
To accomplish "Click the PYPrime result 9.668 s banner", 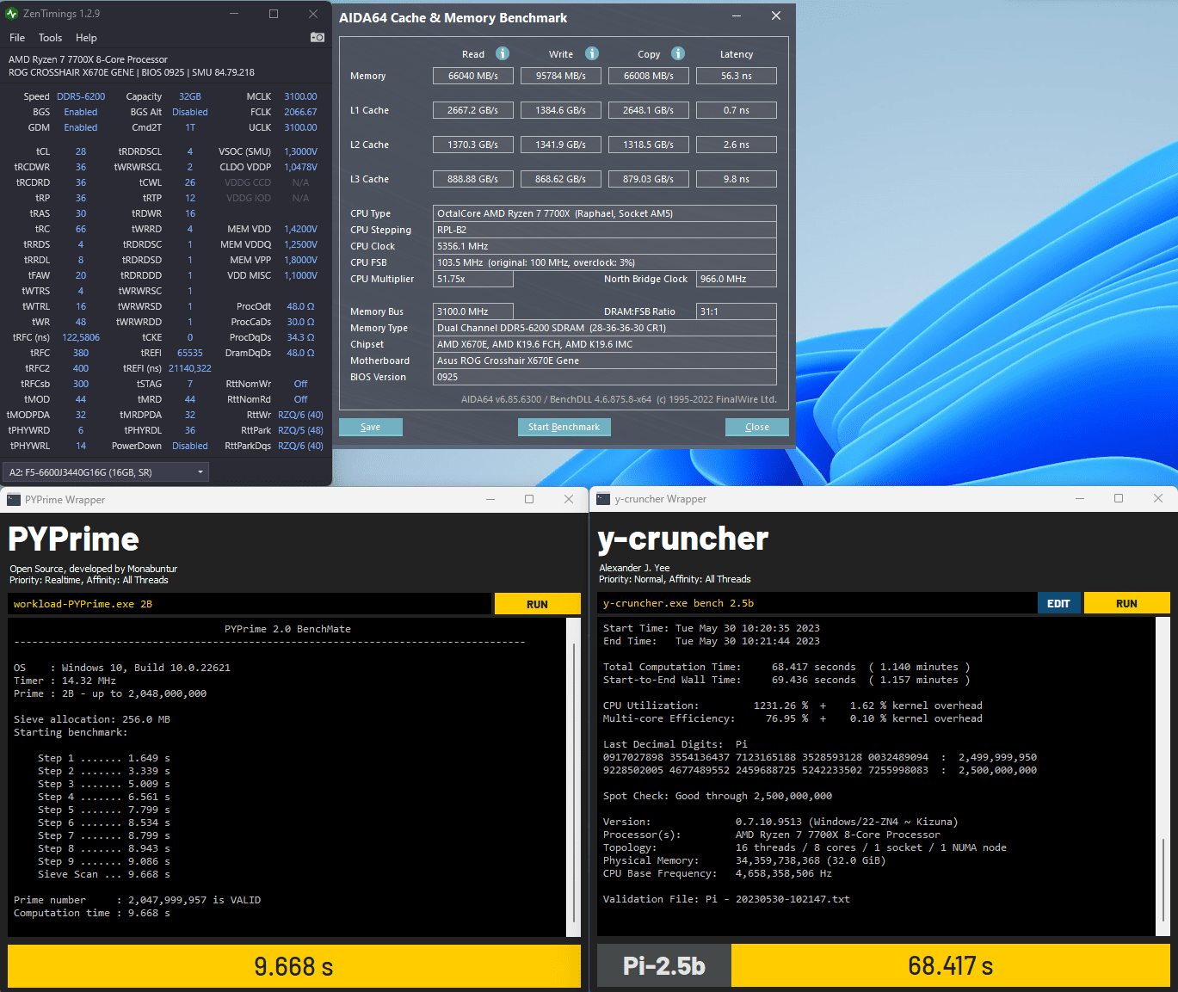I will click(294, 966).
